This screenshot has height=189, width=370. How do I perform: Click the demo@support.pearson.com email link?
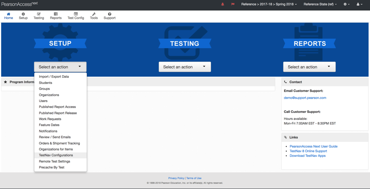(305, 98)
